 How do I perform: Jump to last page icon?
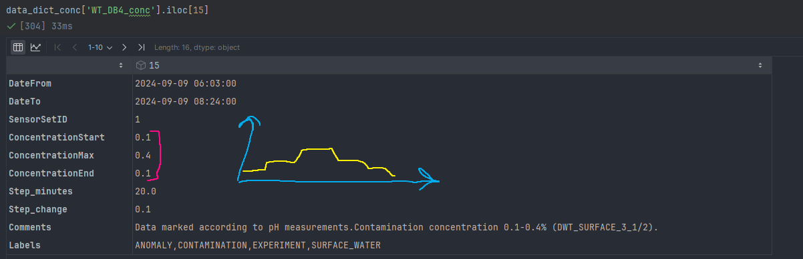141,47
